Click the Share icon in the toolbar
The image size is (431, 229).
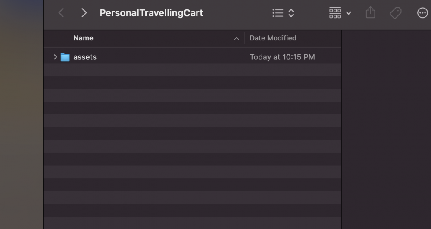point(371,13)
